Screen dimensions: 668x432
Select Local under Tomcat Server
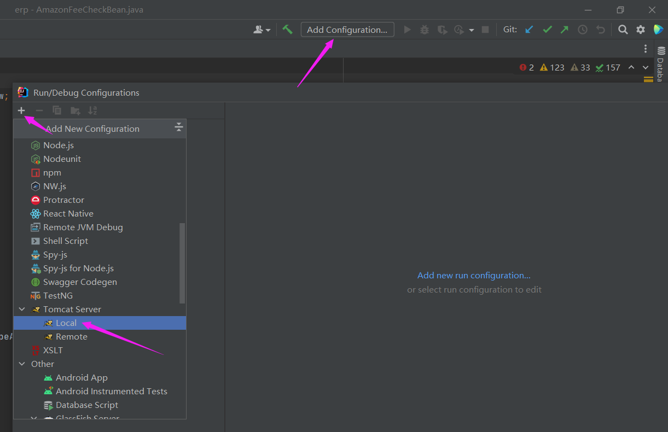(100, 323)
